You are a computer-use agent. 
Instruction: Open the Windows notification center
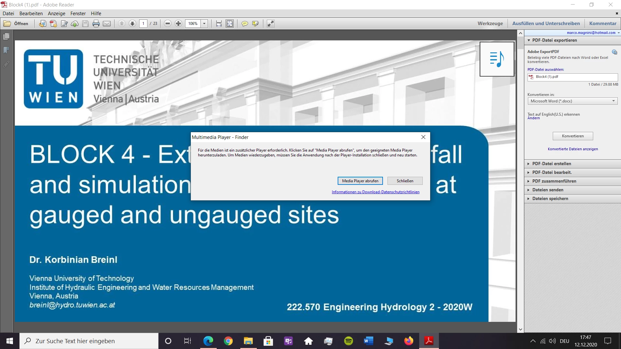608,341
